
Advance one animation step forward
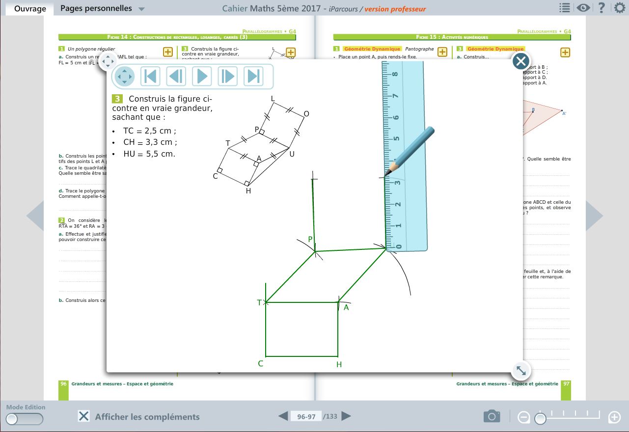227,77
